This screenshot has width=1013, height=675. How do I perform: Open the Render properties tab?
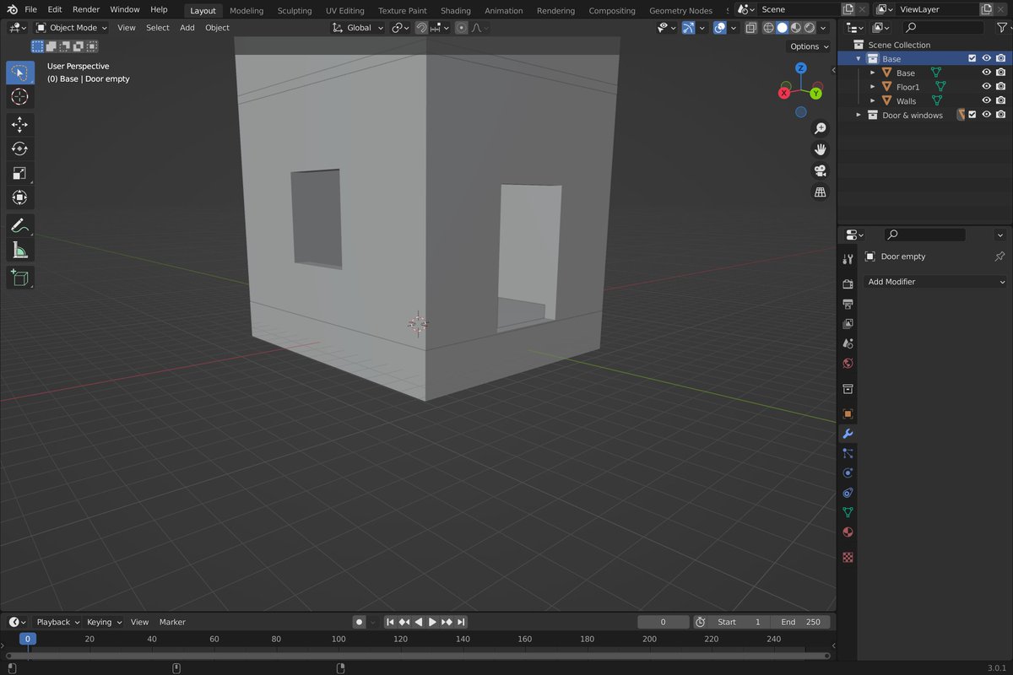click(848, 283)
